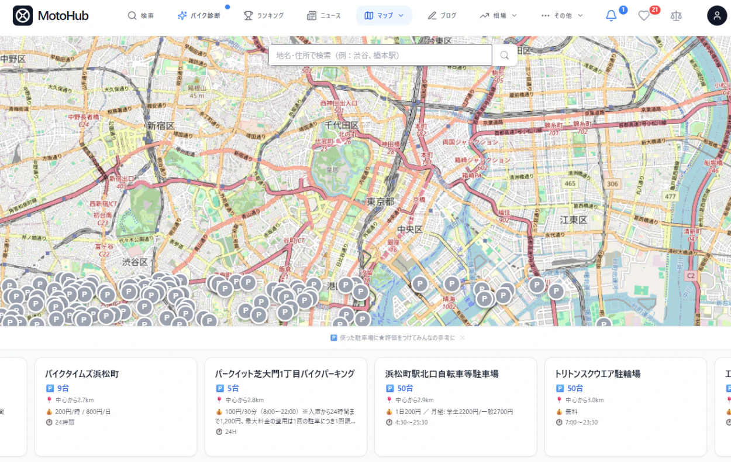Viewport: 731px width, 462px height.
Task: Click the clock icon beside 24H
Action: pos(219,432)
